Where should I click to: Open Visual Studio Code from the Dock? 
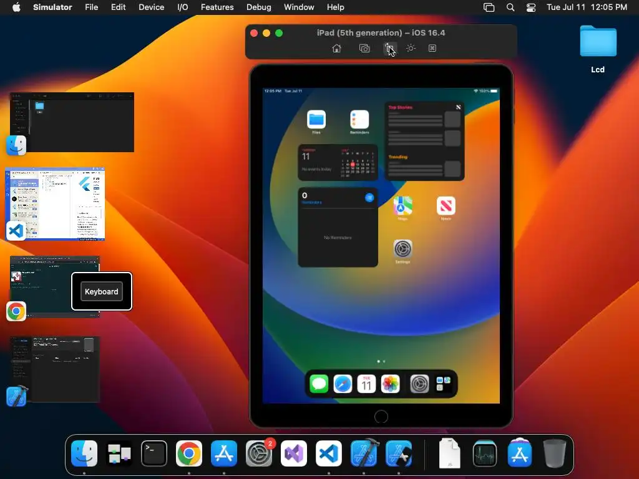click(329, 453)
